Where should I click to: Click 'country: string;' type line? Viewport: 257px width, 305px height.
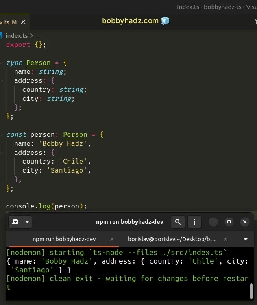coord(54,90)
